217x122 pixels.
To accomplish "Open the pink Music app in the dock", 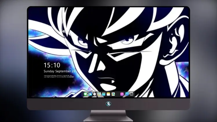I will coord(122,94).
